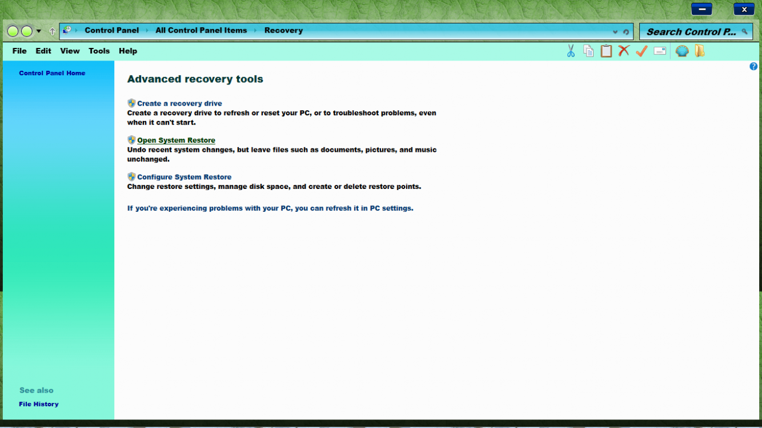This screenshot has height=428, width=762.
Task: Open the Help menu
Action: click(x=128, y=51)
